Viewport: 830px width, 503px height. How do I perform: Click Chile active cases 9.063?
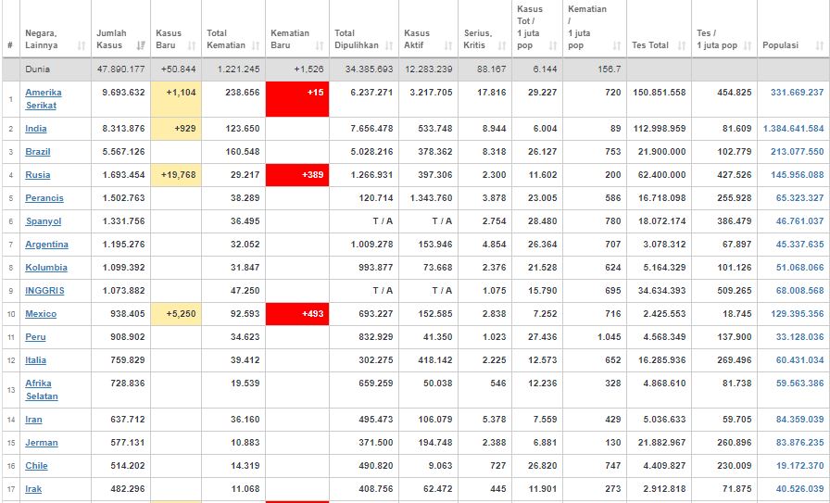(441, 466)
